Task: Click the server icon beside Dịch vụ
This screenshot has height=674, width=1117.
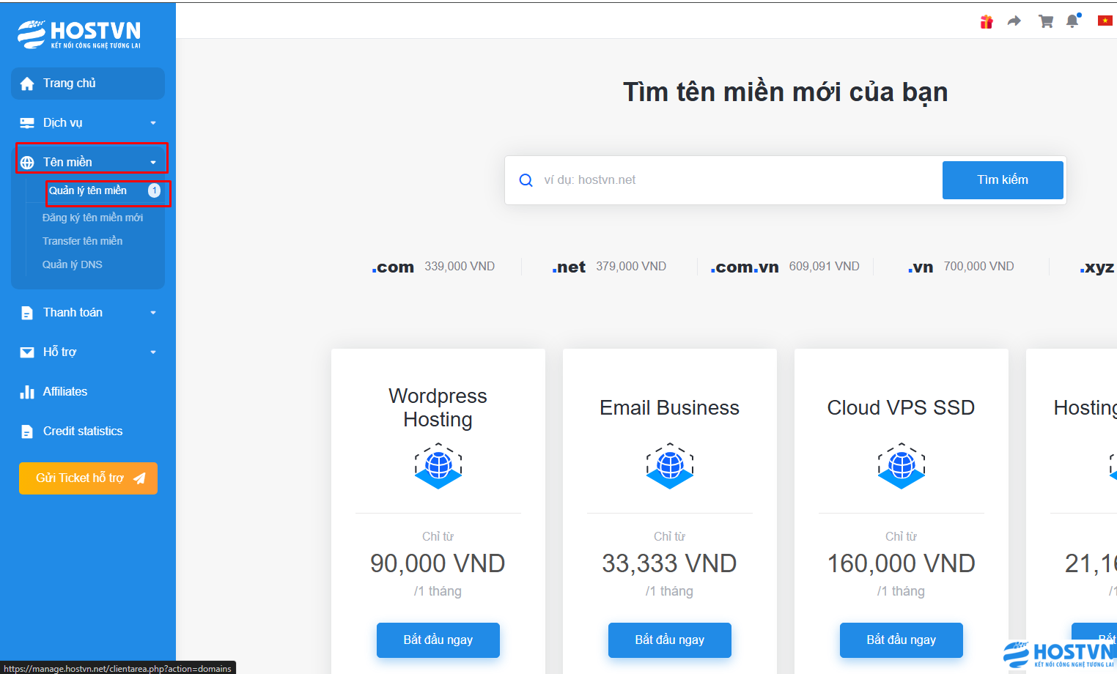Action: [x=27, y=123]
